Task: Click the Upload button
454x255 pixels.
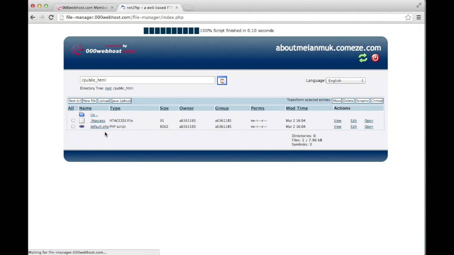Action: [104, 101]
